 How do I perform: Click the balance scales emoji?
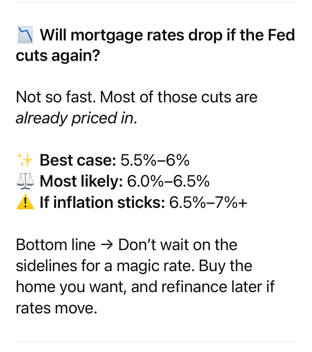25,181
